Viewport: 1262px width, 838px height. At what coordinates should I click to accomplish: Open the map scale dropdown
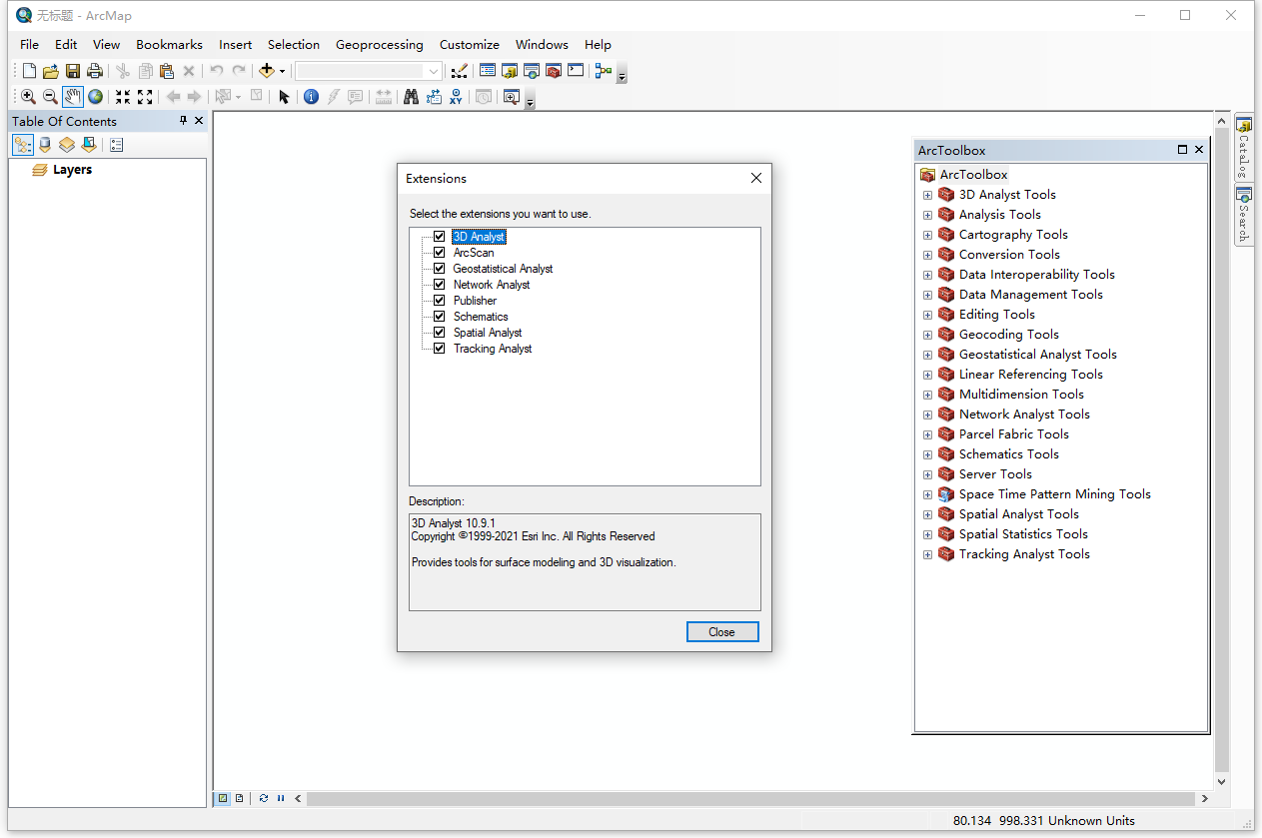(434, 71)
